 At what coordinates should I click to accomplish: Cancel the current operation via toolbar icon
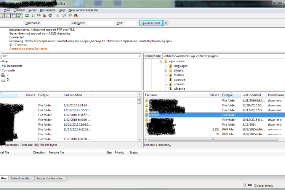click(x=38, y=16)
